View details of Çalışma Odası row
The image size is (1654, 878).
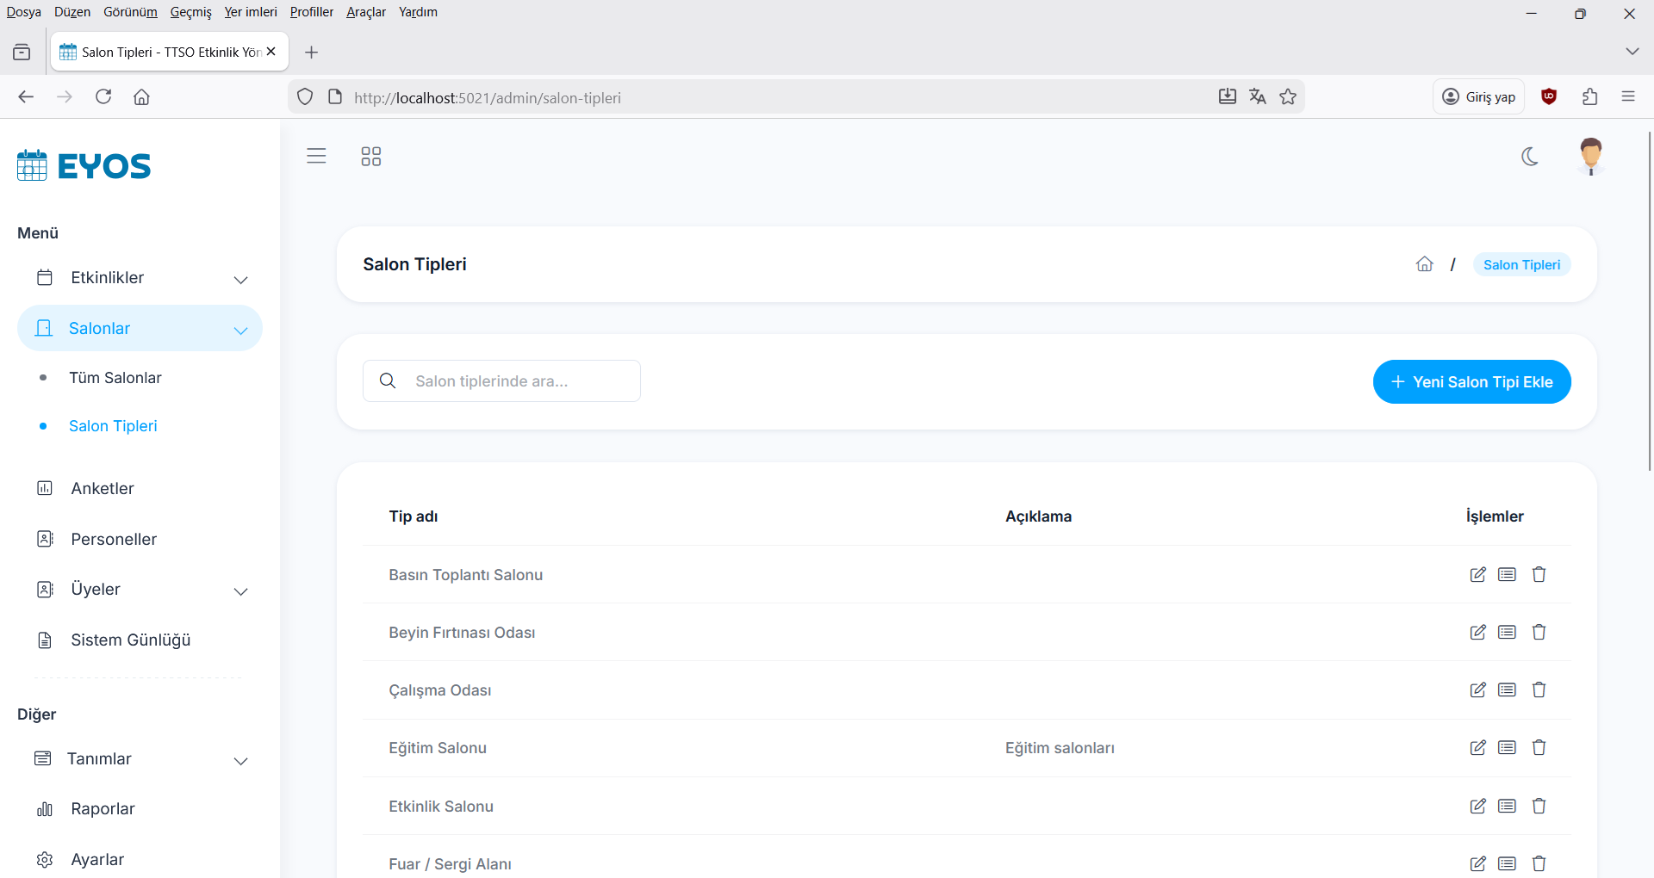[1507, 690]
